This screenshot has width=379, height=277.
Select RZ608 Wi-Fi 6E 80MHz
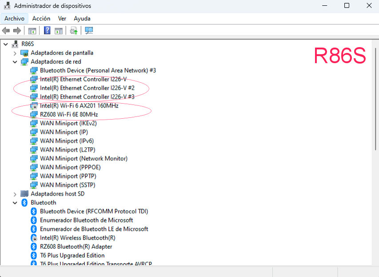(69, 114)
